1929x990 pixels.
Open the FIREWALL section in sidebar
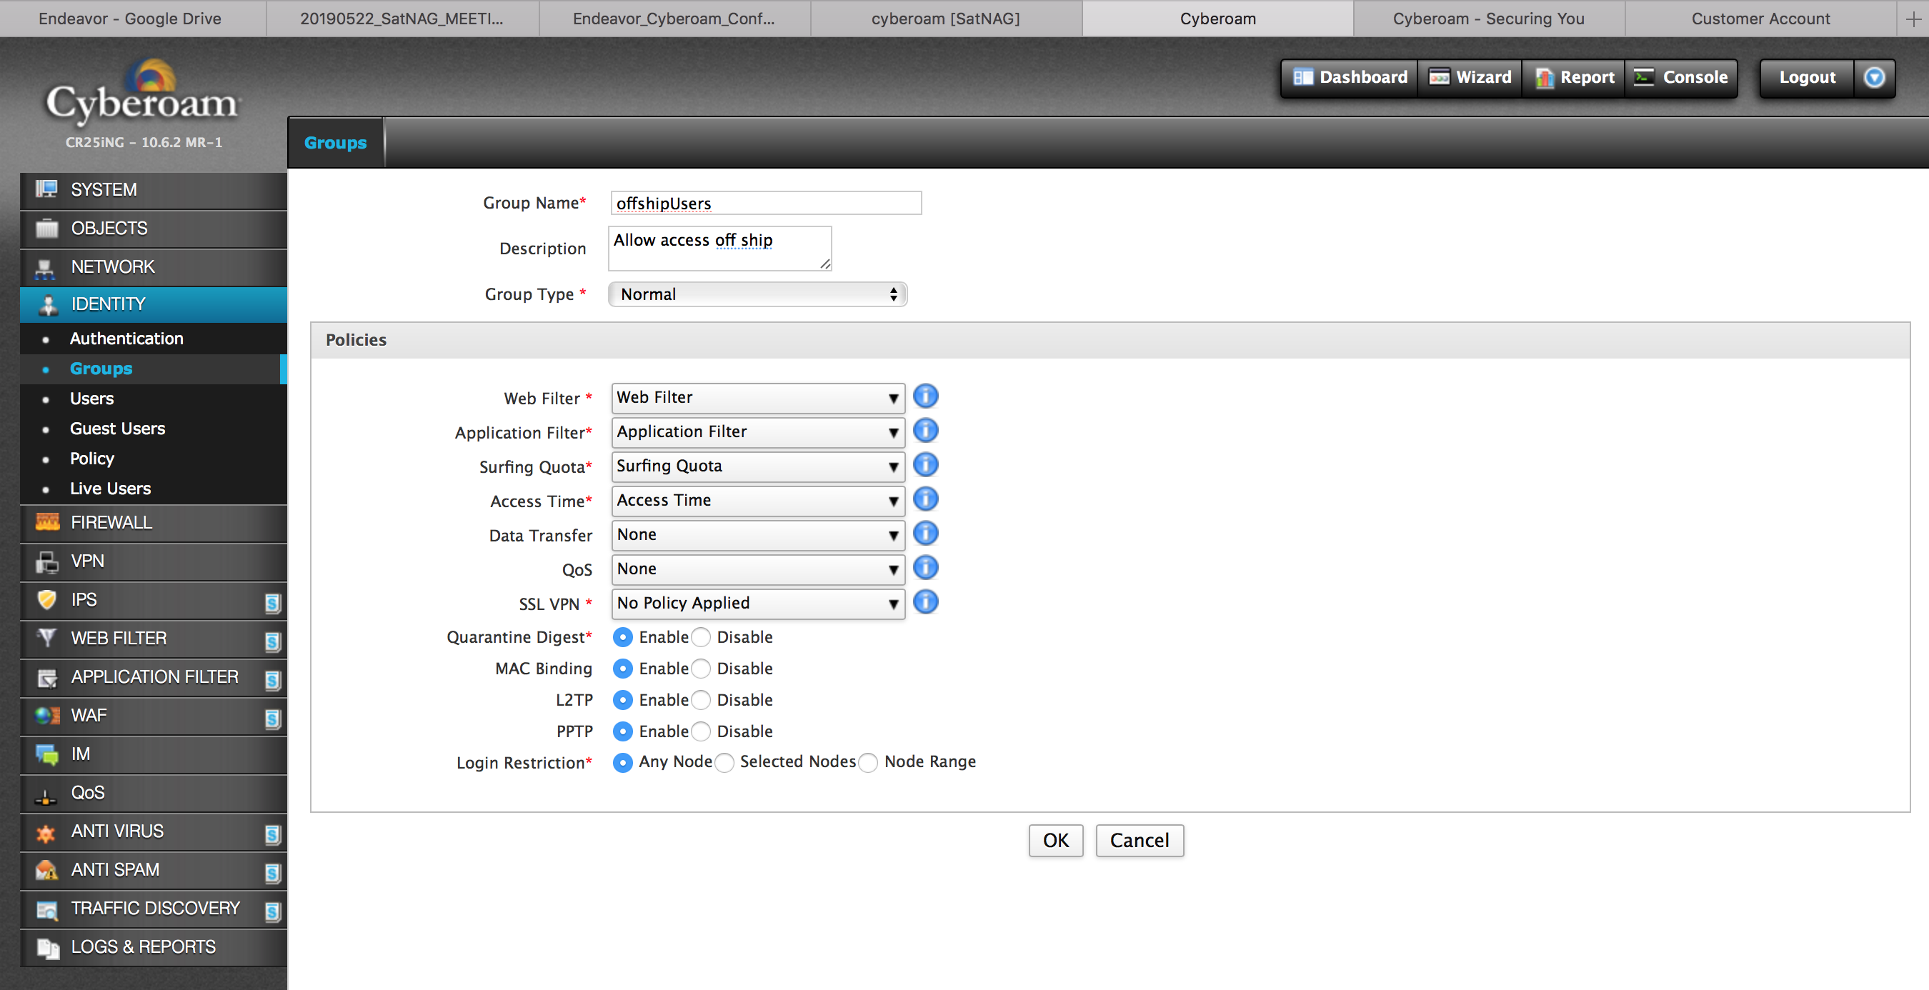point(111,522)
